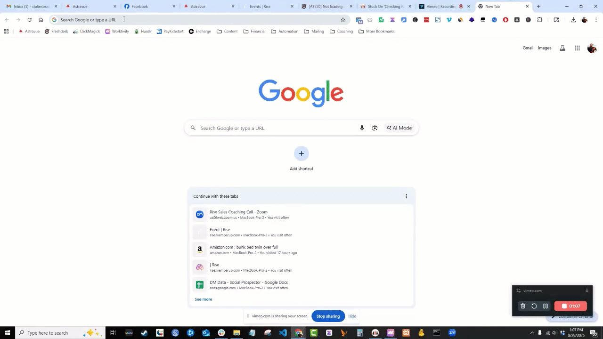Screen dimensions: 603x339
Task: Open a new tab with the plus button
Action: point(538,7)
